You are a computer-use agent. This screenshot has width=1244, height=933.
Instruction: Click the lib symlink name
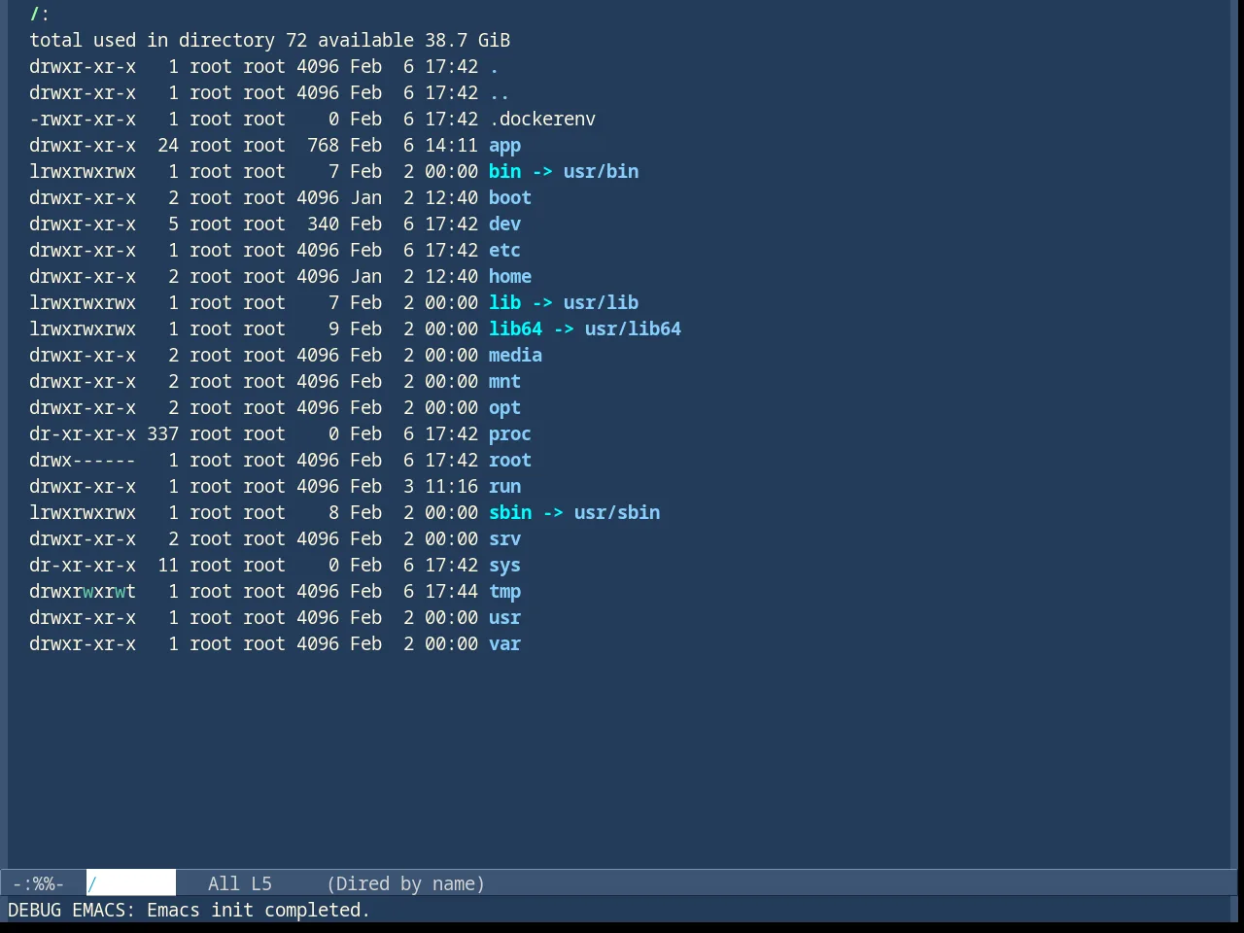click(504, 302)
